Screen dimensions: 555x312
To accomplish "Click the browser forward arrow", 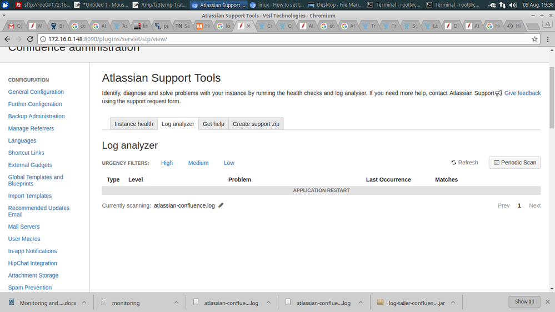I will (x=19, y=39).
